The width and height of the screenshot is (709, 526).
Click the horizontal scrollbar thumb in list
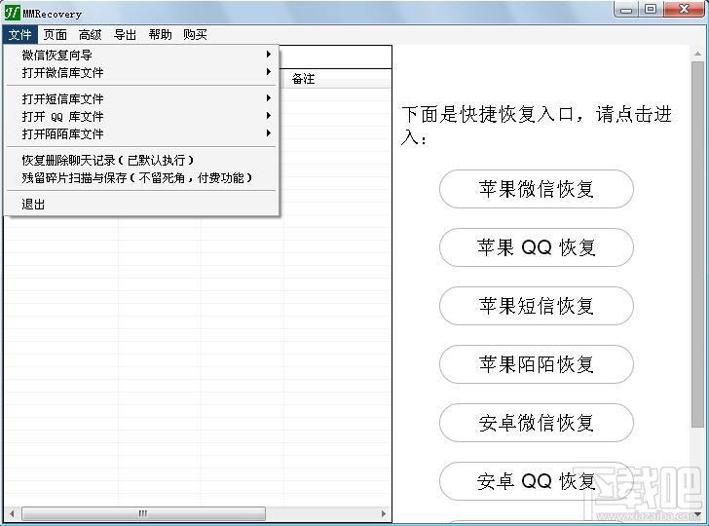pos(143,513)
